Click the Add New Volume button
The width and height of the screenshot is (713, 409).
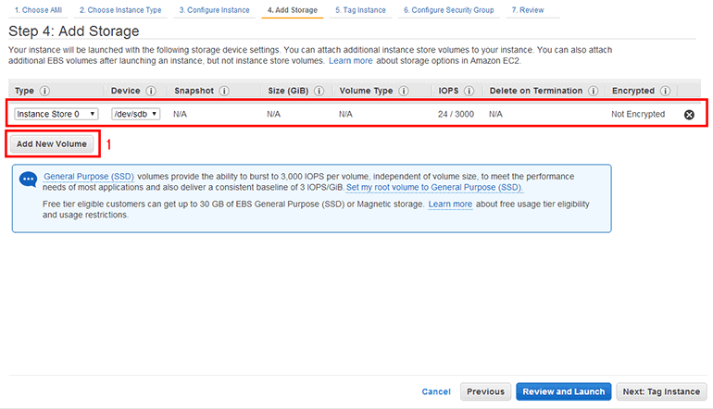click(52, 143)
